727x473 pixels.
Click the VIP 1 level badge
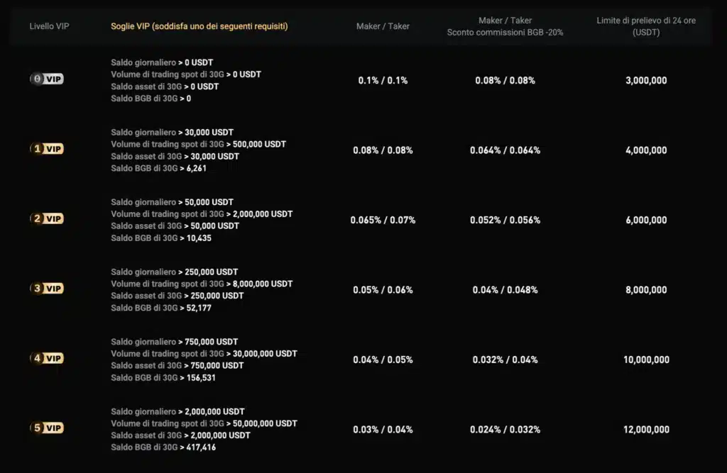coord(47,149)
